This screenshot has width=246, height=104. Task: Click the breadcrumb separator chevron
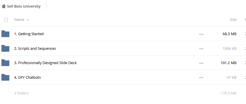point(46,6)
